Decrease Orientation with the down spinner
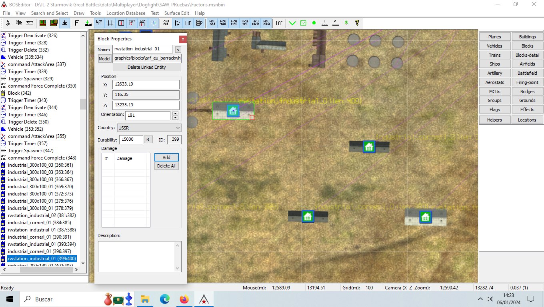 pyautogui.click(x=175, y=118)
